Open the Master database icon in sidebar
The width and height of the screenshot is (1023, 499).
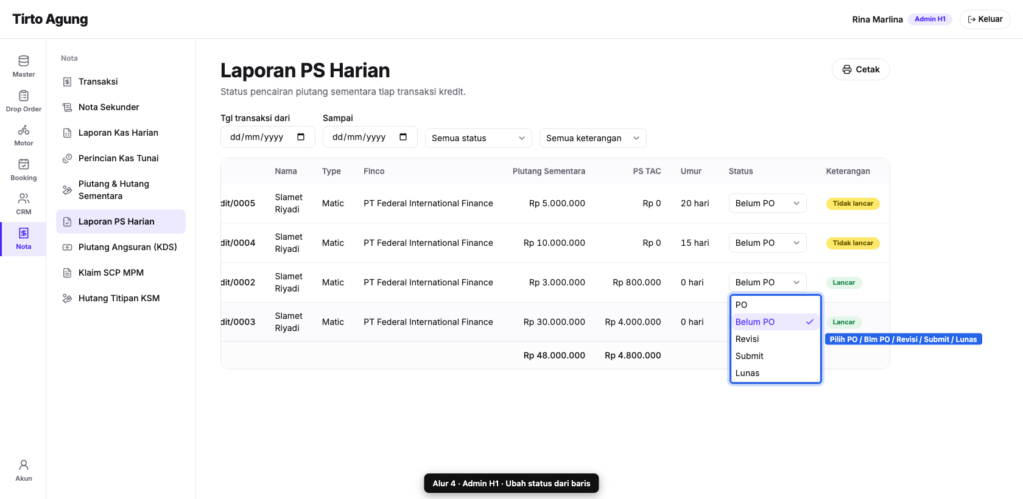tap(24, 61)
